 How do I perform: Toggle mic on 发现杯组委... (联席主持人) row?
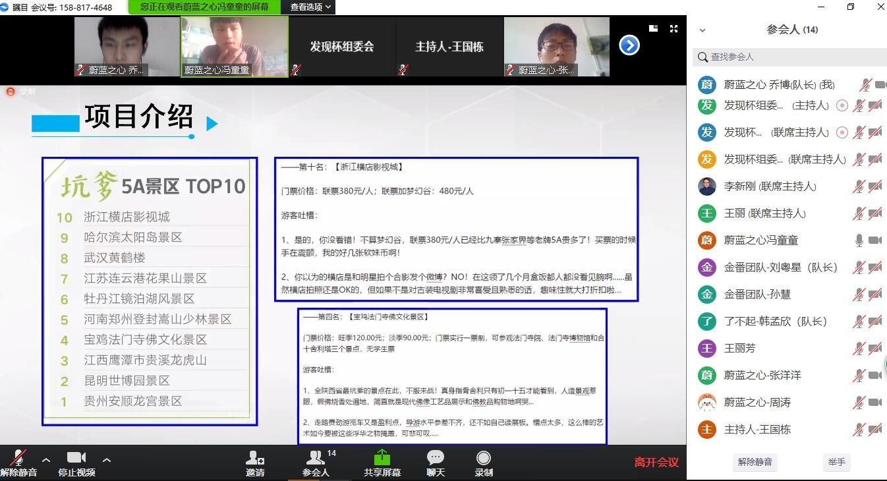coord(859,159)
